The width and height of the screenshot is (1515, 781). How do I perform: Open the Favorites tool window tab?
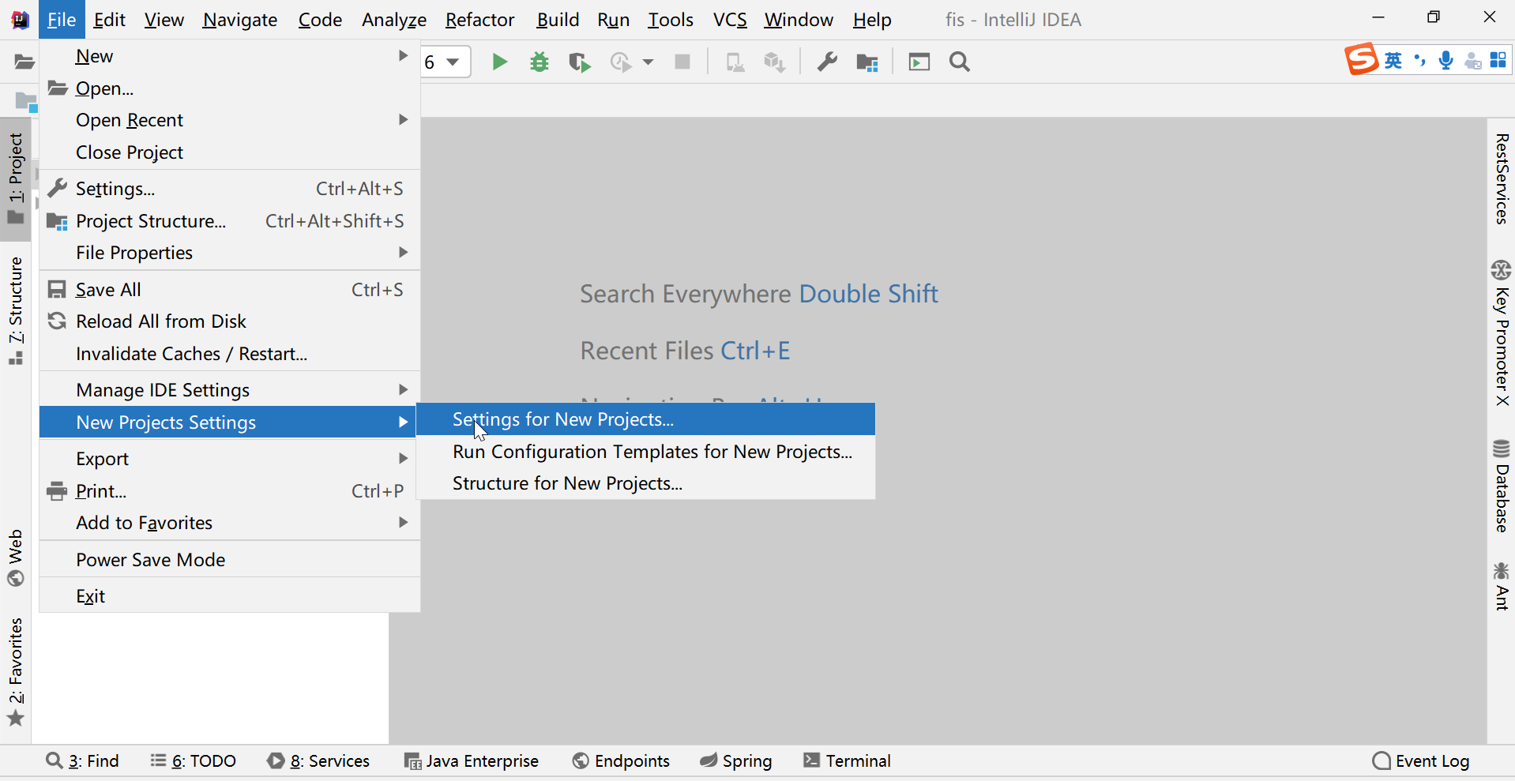point(16,671)
